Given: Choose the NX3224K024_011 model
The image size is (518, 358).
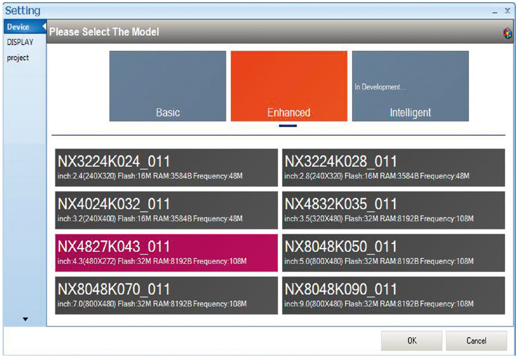Looking at the screenshot, I should pos(166,167).
